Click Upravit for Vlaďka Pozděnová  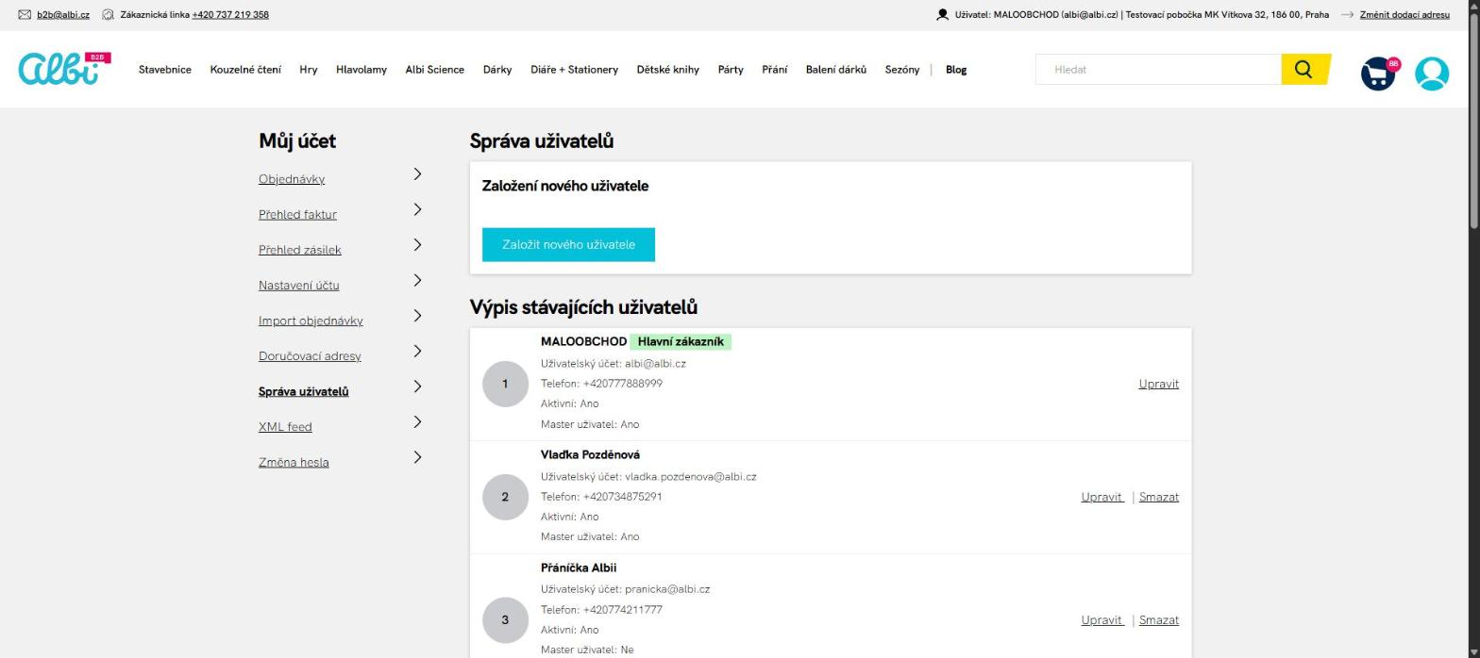[x=1102, y=497]
